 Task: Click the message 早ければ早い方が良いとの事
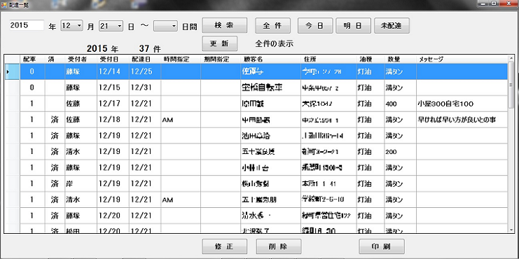(x=462, y=120)
